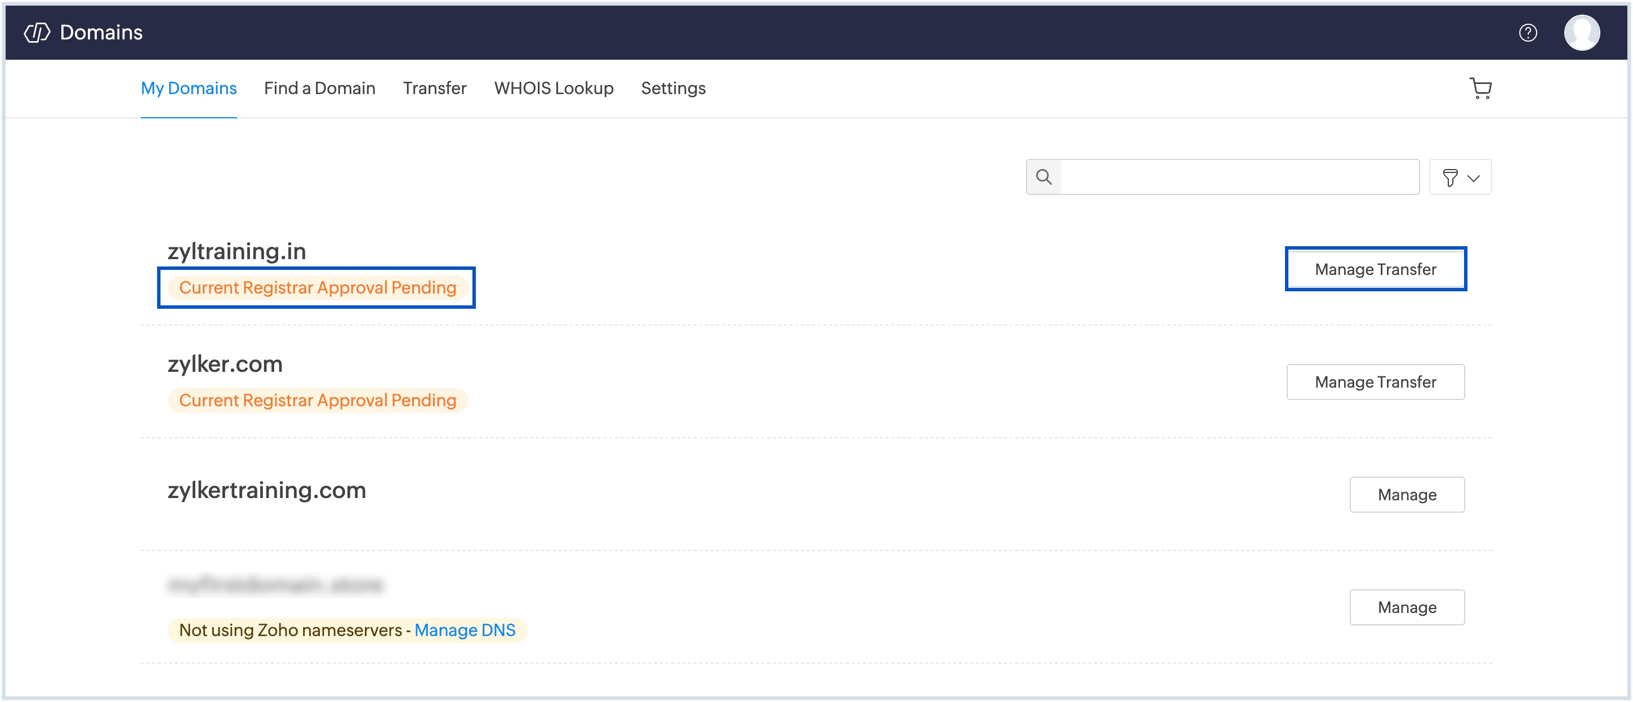The height and width of the screenshot is (702, 1633).
Task: Open the user profile avatar
Action: click(1582, 32)
